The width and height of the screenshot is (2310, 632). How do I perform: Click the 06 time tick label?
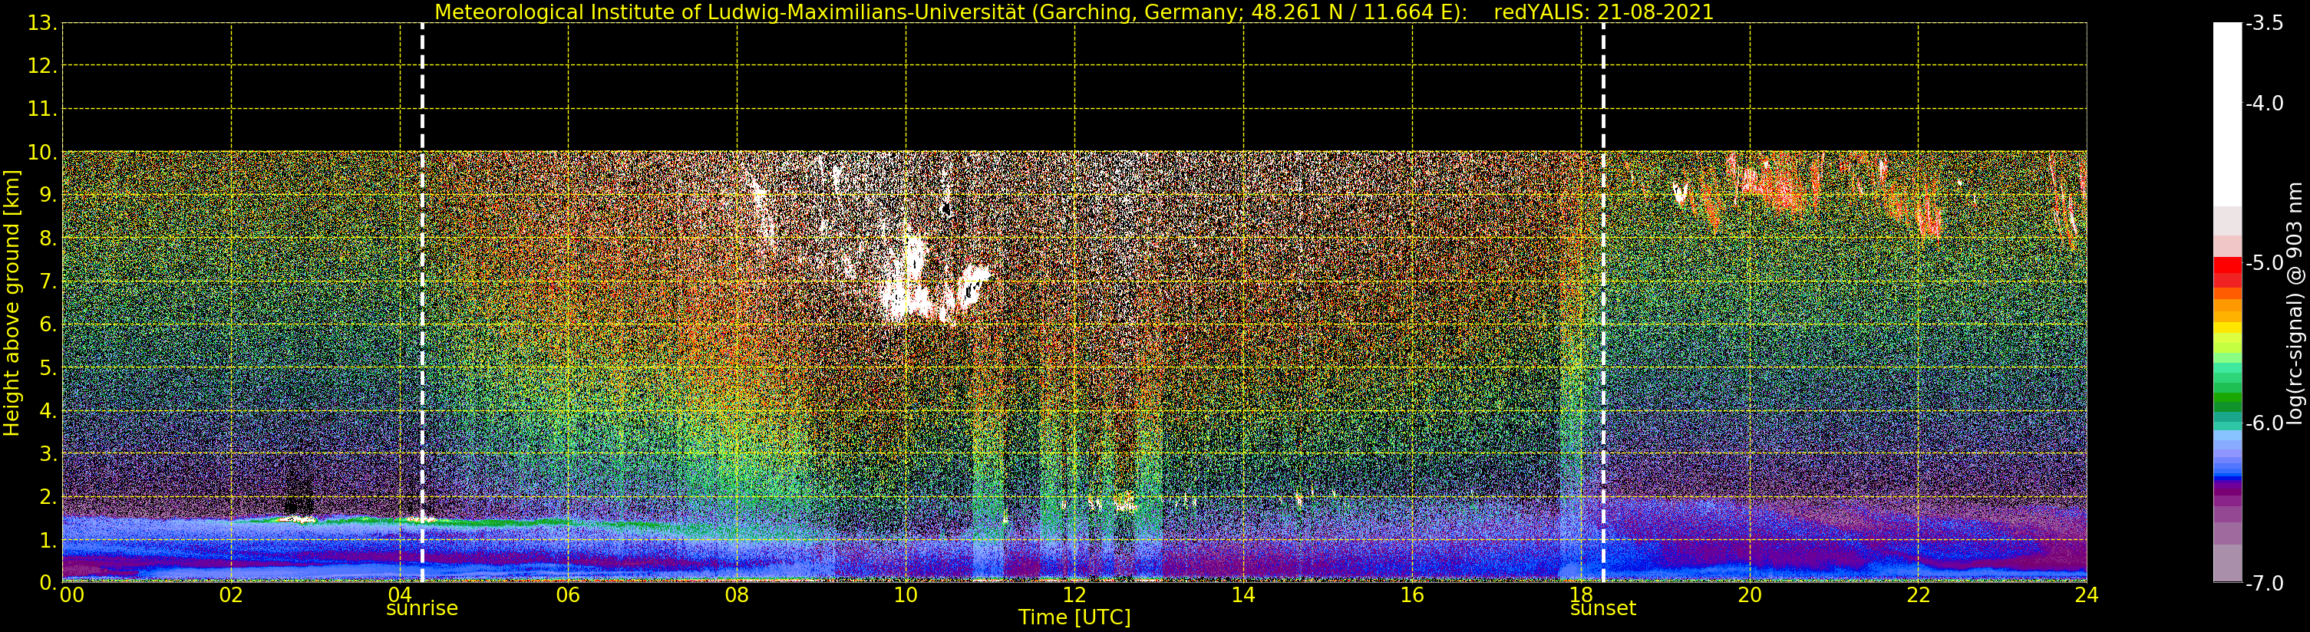569,594
